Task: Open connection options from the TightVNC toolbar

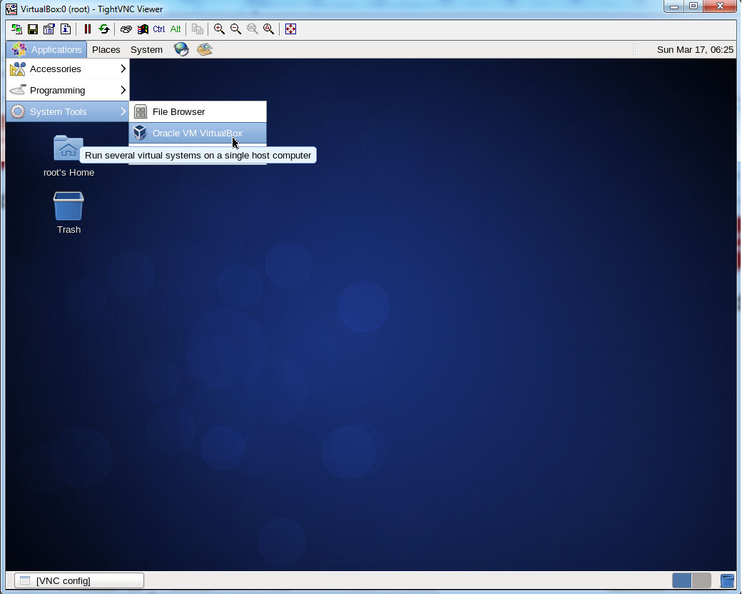Action: pyautogui.click(x=49, y=29)
